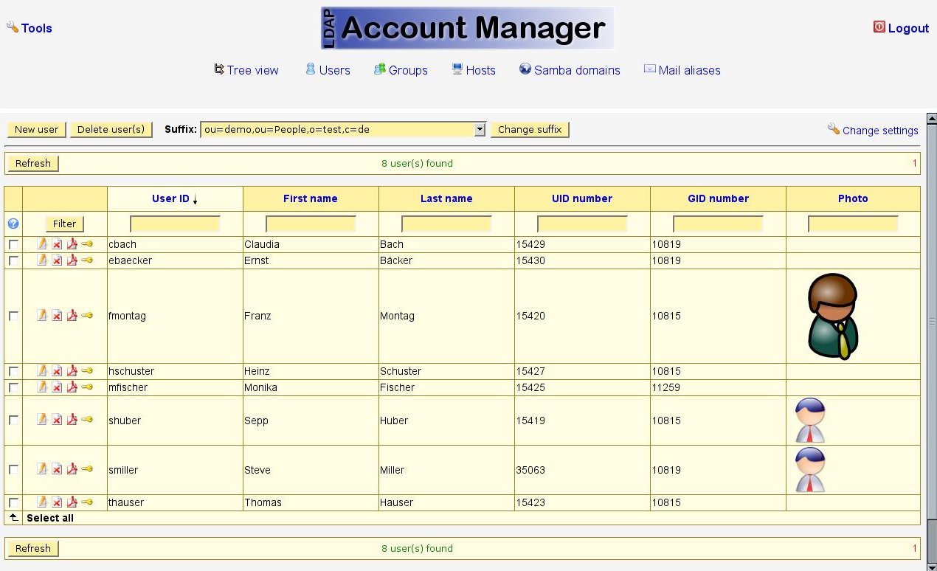Click the delete icon for ebaecker
The image size is (937, 571).
coord(57,260)
